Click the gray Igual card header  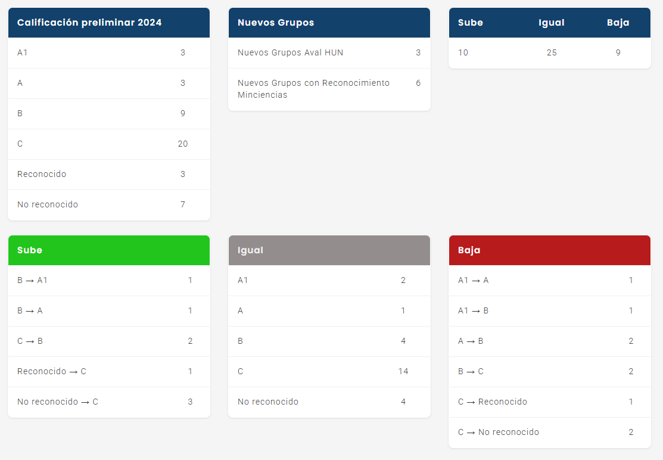click(329, 250)
